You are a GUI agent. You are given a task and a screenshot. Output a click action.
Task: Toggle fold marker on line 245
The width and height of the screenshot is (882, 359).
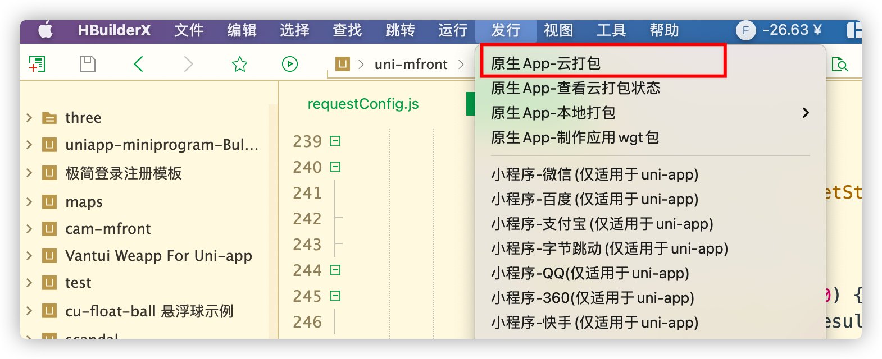click(x=335, y=296)
